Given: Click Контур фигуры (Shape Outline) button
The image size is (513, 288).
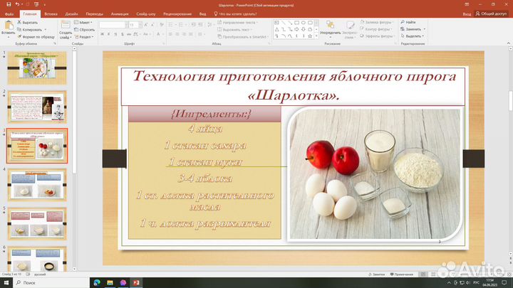Looking at the screenshot, I should click(x=376, y=29).
